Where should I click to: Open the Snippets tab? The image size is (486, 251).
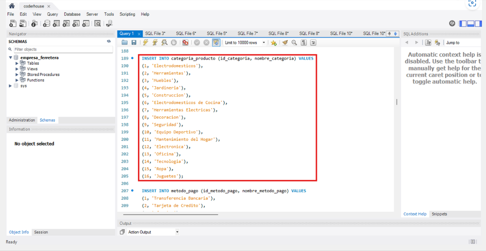439,214
